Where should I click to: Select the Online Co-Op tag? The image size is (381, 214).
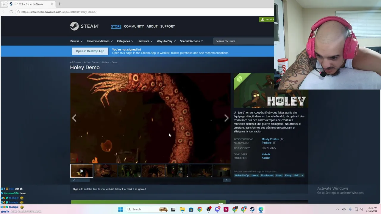(x=242, y=175)
